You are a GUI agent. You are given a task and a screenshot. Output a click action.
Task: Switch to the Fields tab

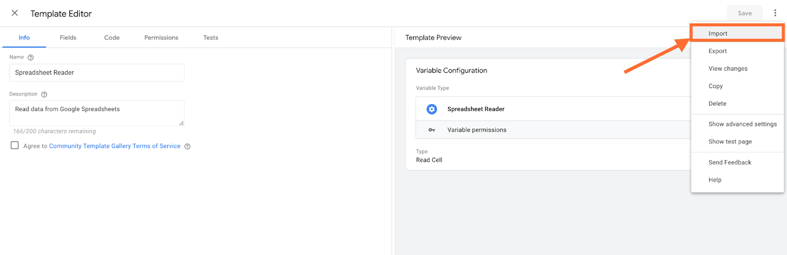(x=68, y=38)
